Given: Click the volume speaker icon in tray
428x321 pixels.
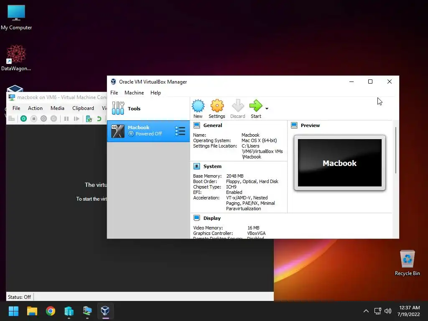Looking at the screenshot, I should click(387, 311).
